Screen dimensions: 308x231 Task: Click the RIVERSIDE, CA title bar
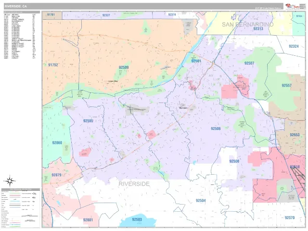point(143,6)
